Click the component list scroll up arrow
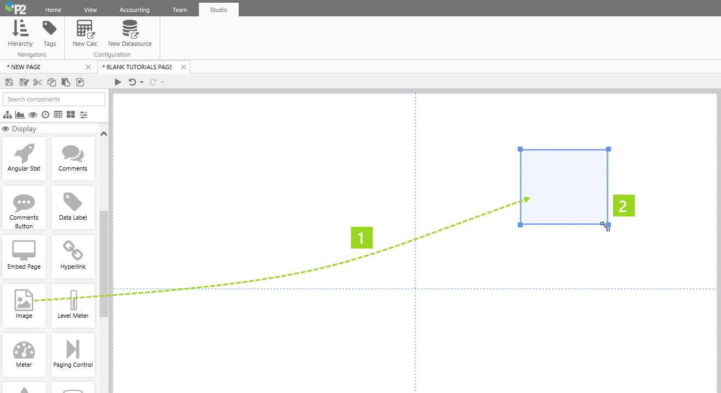Image resolution: width=721 pixels, height=393 pixels. click(104, 134)
